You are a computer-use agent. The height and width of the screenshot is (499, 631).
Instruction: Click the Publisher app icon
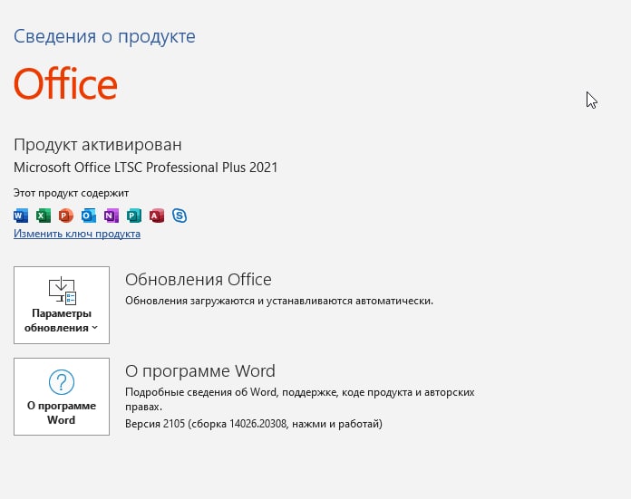134,216
